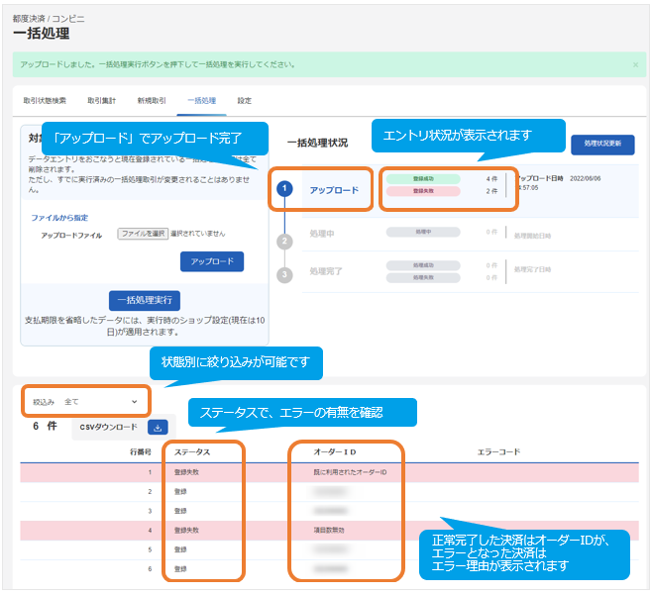651x595 pixels.
Task: Click the 一括処理状況 heading
Action: (x=318, y=144)
